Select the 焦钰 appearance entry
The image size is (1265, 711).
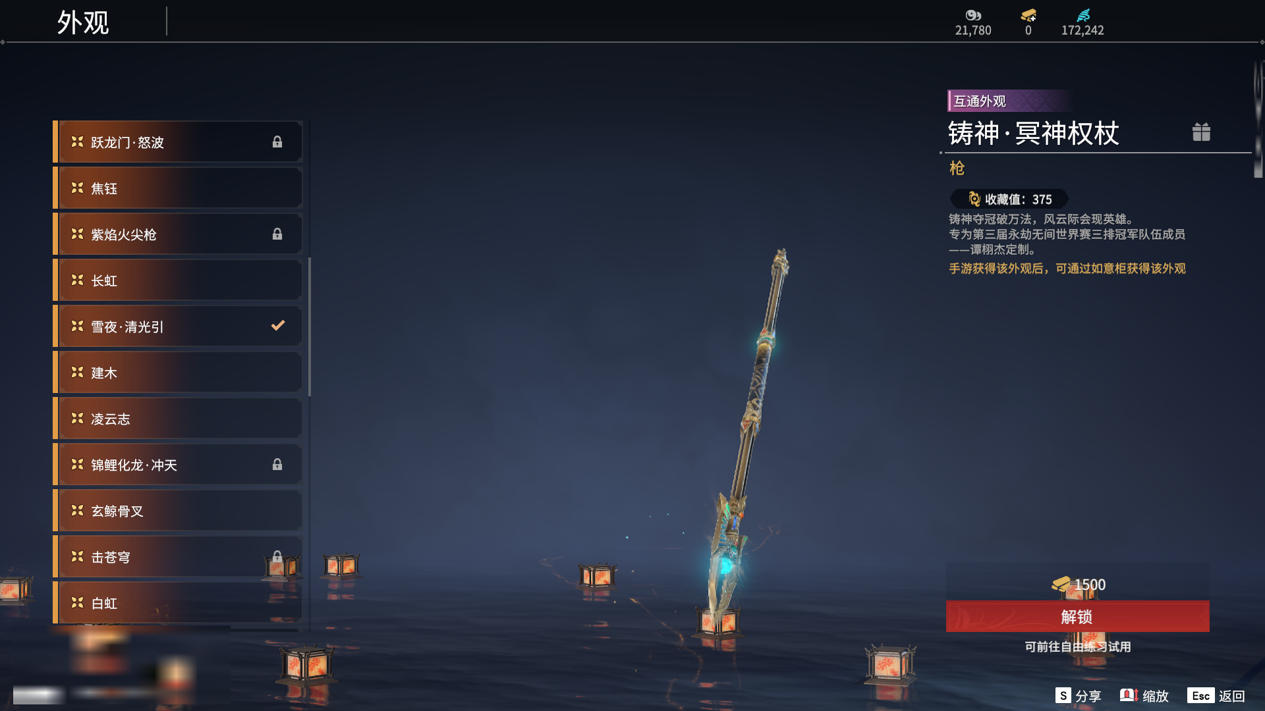point(178,188)
